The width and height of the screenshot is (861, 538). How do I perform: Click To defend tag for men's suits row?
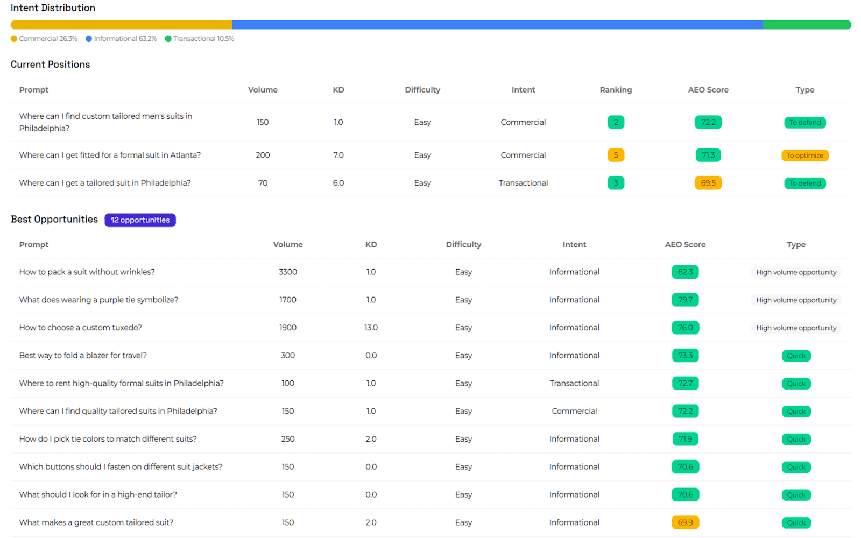[x=805, y=123]
